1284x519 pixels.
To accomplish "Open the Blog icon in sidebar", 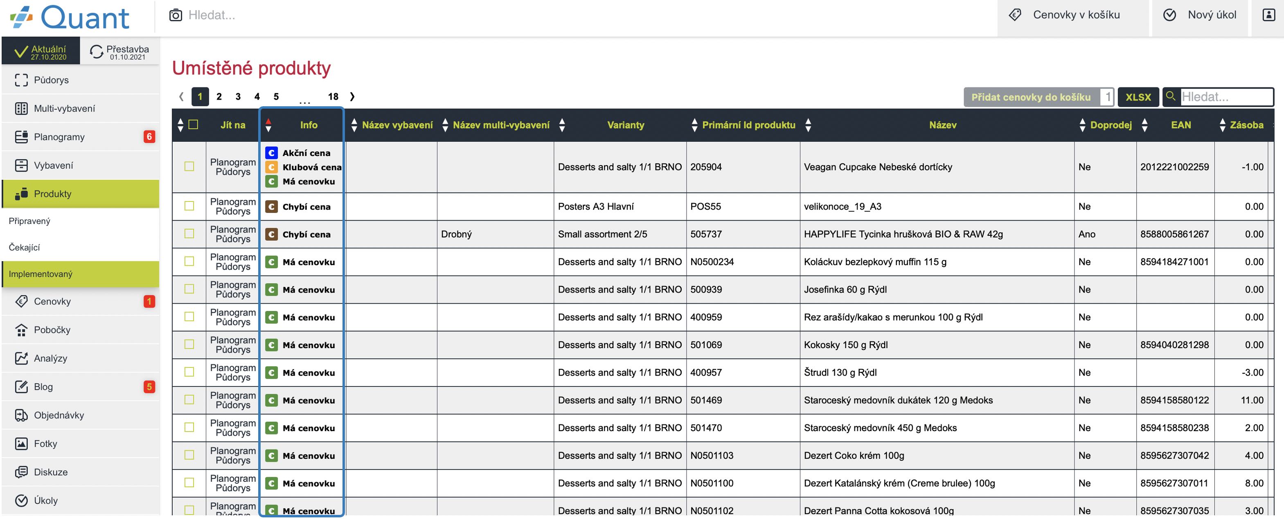I will (21, 387).
